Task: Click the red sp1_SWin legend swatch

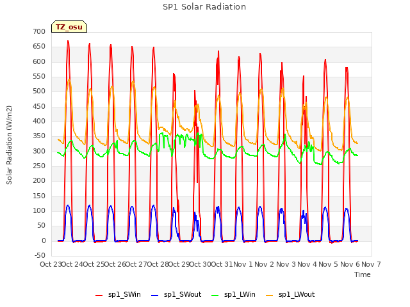Action: (x=99, y=295)
